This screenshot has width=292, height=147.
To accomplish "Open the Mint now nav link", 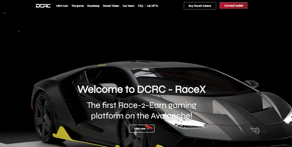I will (x=62, y=6).
